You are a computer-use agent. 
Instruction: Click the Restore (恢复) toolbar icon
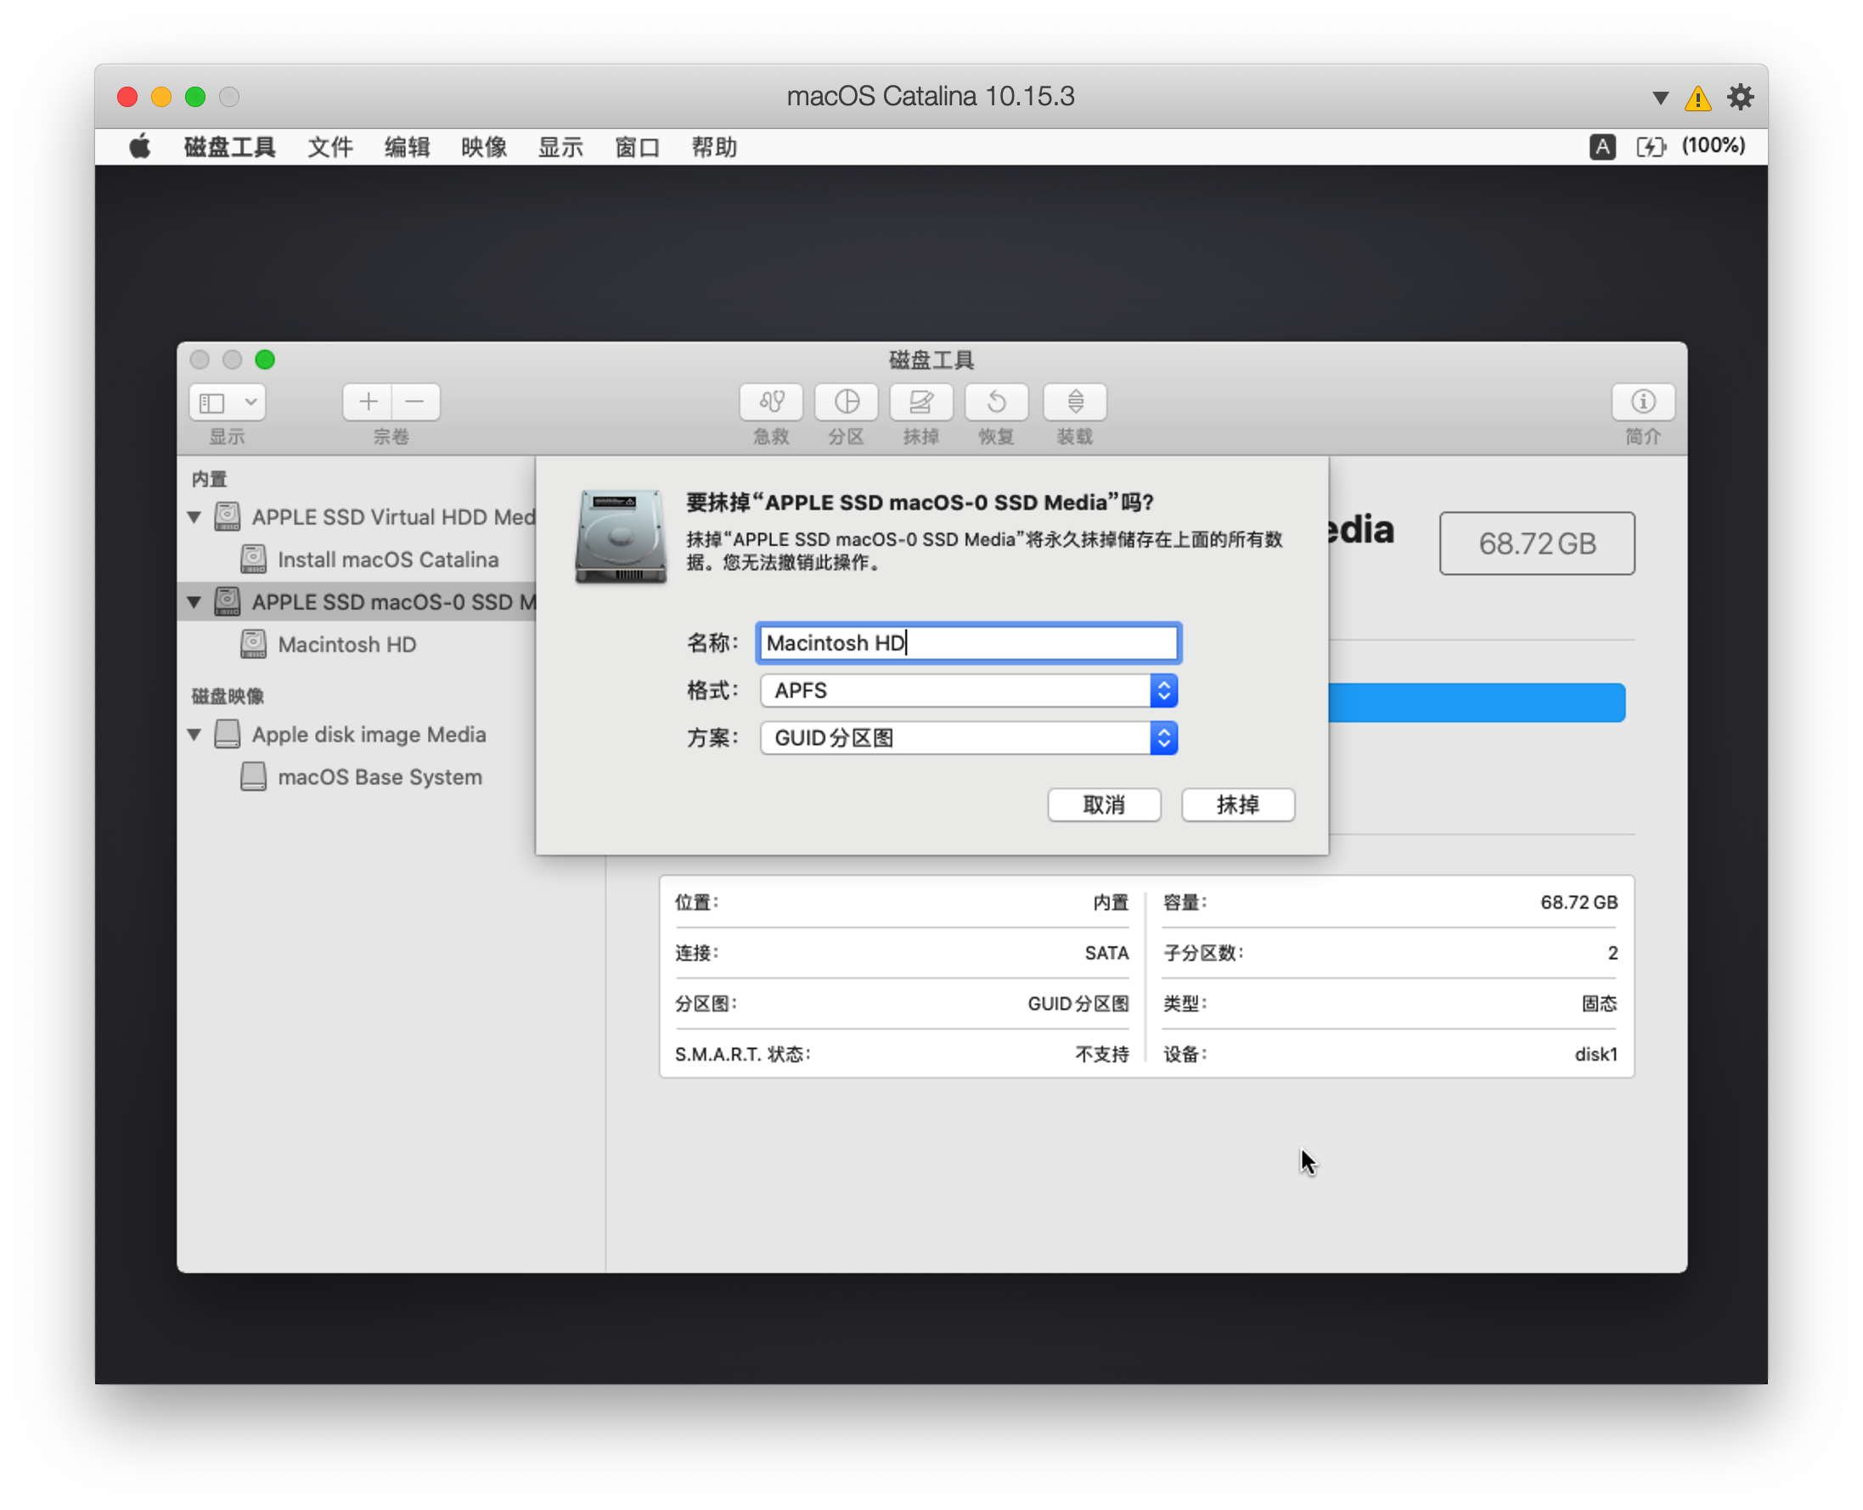(997, 402)
